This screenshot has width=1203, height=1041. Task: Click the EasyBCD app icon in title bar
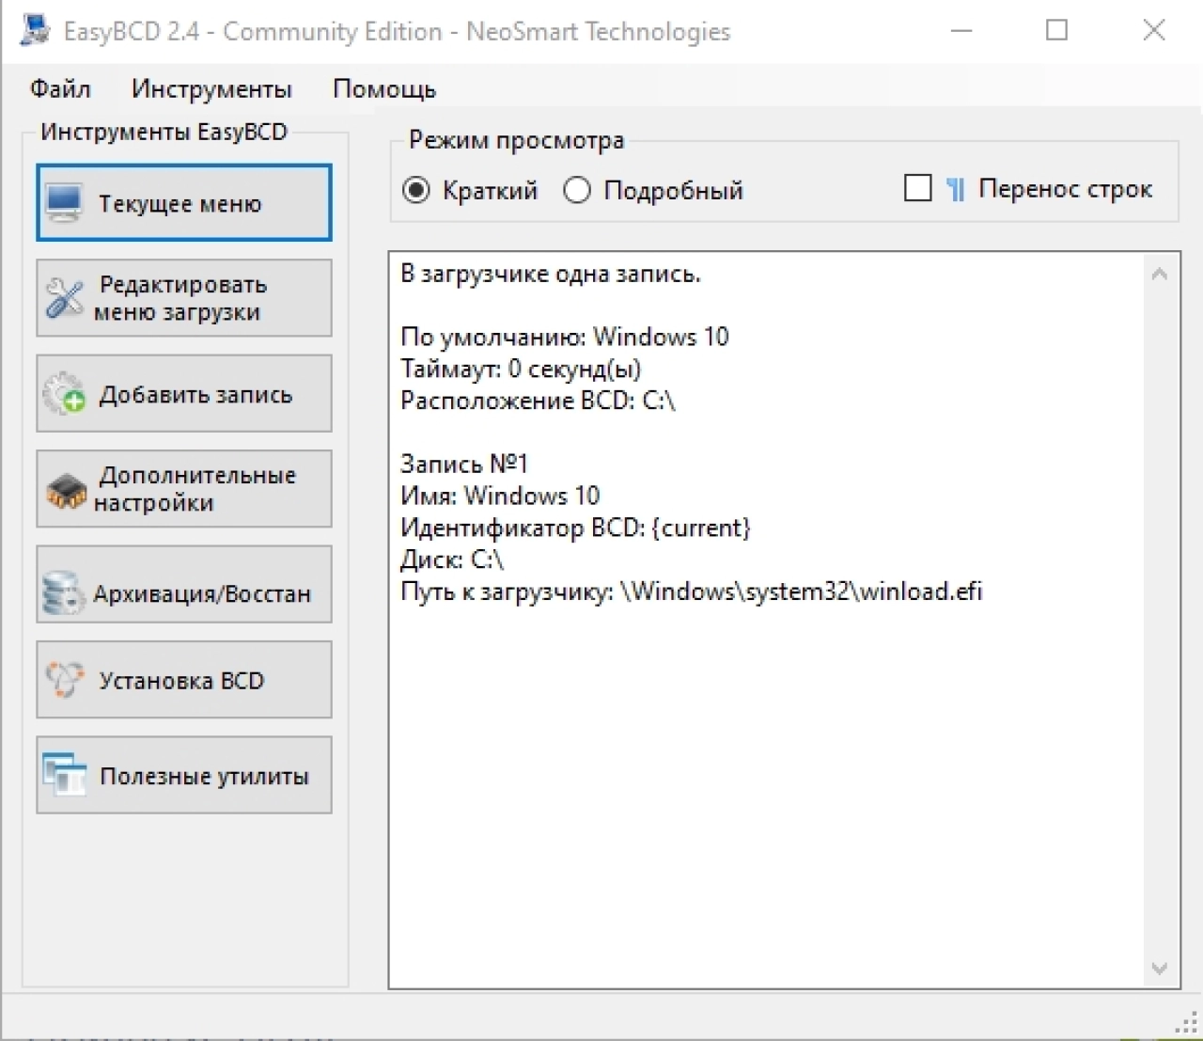pos(35,30)
